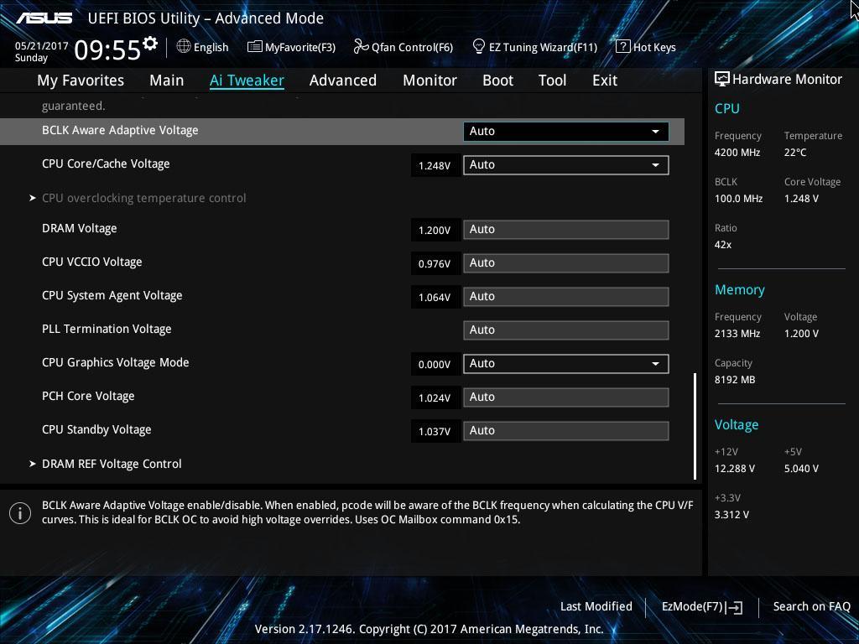Viewport: 859px width, 644px height.
Task: Select the DRAM Voltage label
Action: (80, 228)
